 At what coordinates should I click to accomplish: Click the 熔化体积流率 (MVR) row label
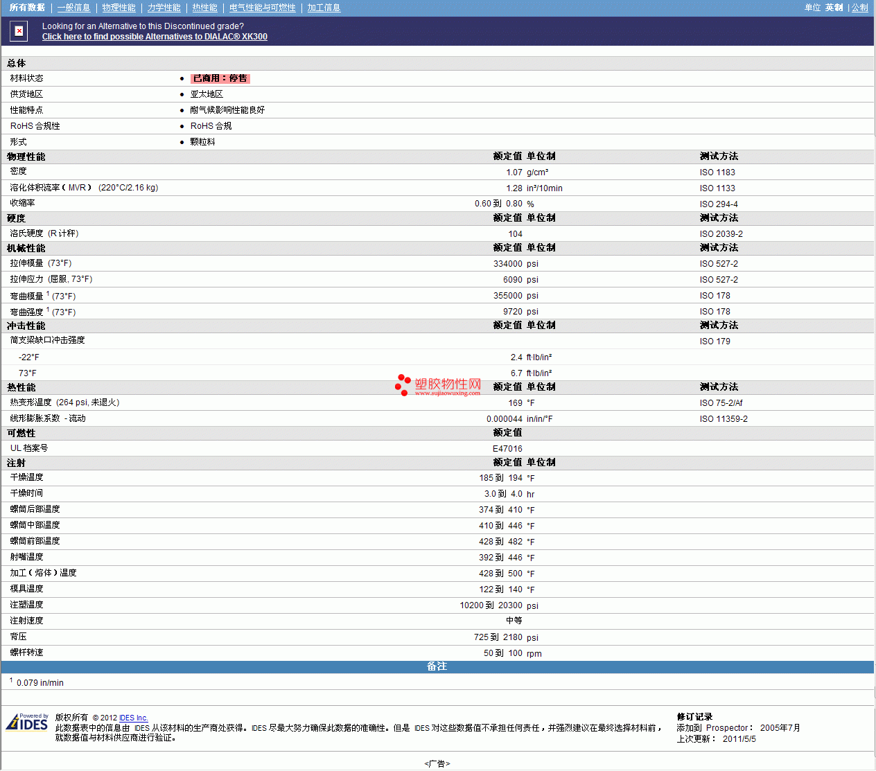(84, 188)
